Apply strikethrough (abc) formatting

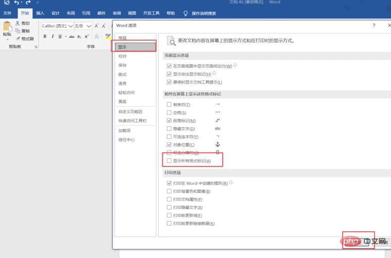[x=72, y=36]
